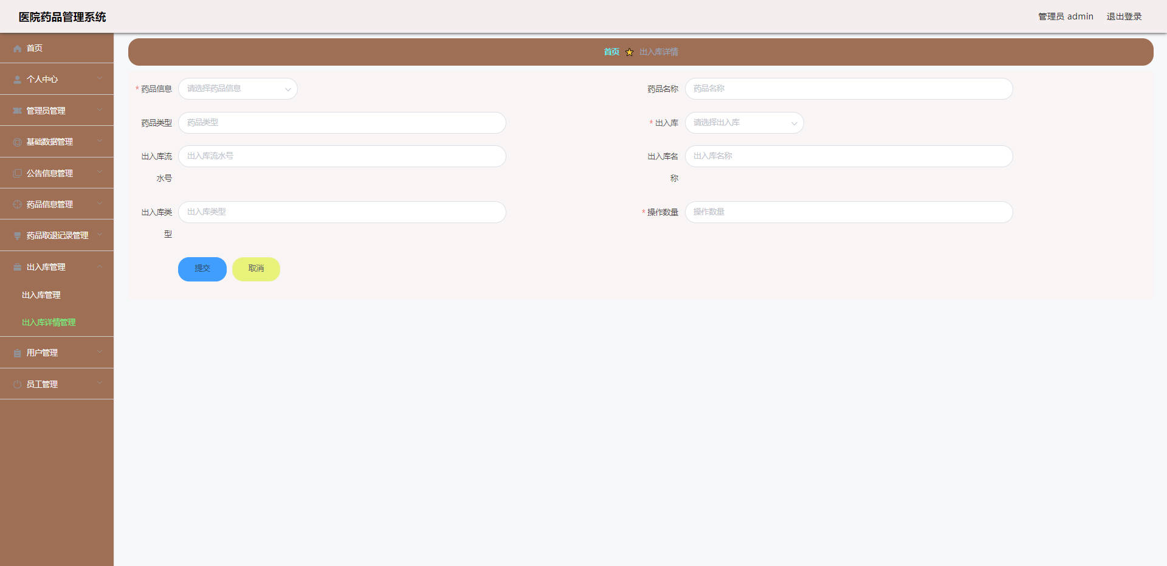
Task: Click the 管理员 admin text in header
Action: tap(1065, 16)
